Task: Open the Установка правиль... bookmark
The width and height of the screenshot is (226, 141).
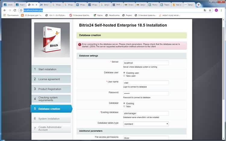Action: point(146,15)
